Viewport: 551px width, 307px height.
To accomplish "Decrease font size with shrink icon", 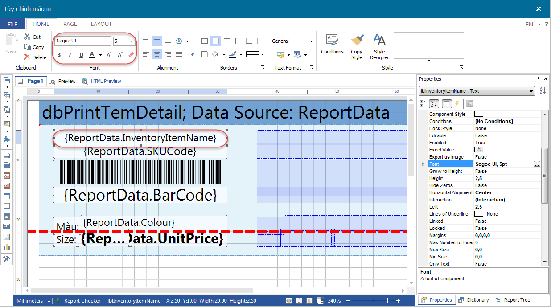I will [x=120, y=55].
